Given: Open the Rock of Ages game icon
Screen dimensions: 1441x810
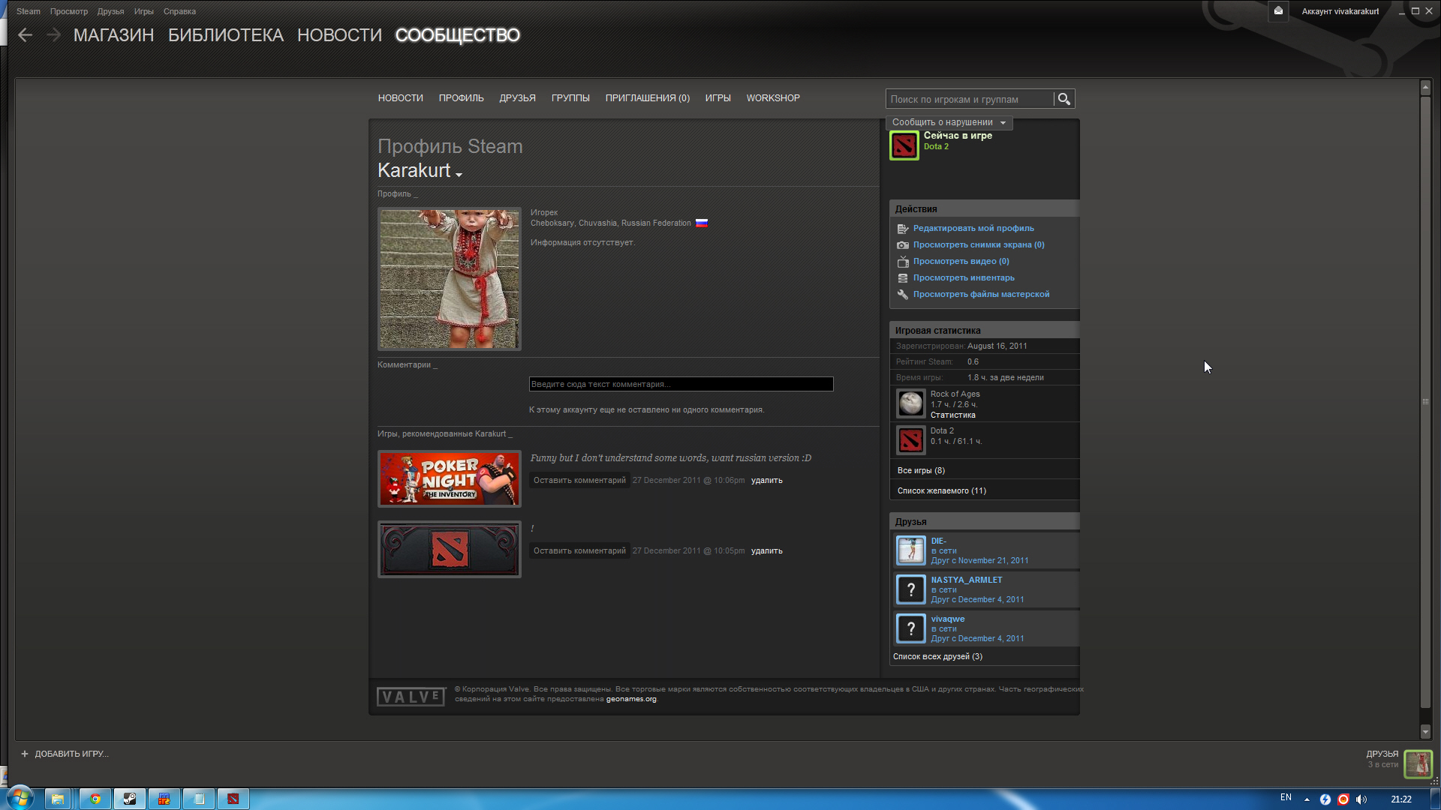Looking at the screenshot, I should pos(910,403).
